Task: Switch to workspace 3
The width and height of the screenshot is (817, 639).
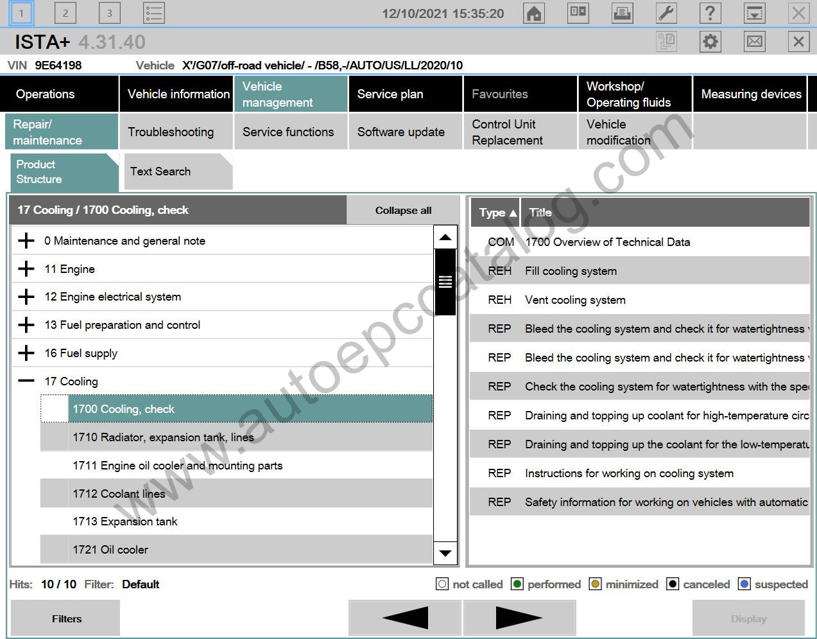Action: (x=110, y=13)
